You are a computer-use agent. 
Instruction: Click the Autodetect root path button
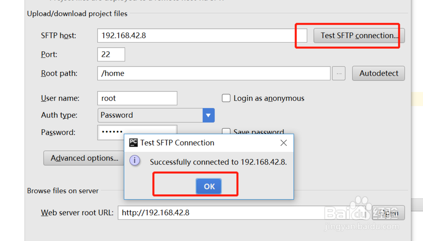tap(379, 73)
